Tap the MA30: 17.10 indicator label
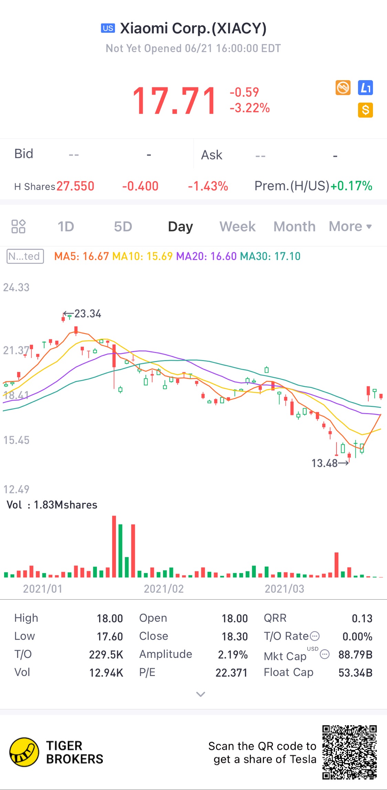 tap(270, 256)
